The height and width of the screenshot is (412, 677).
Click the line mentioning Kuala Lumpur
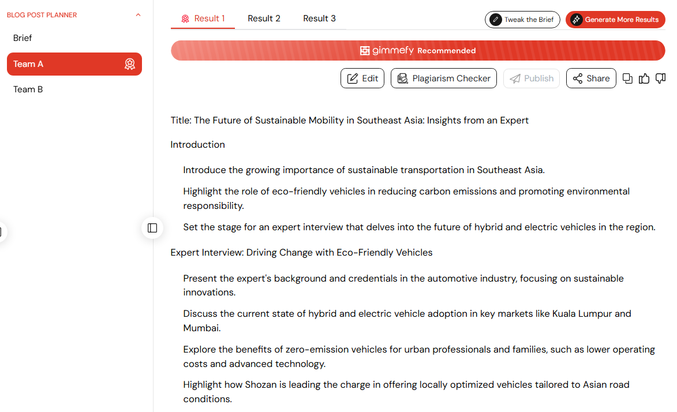[407, 321]
